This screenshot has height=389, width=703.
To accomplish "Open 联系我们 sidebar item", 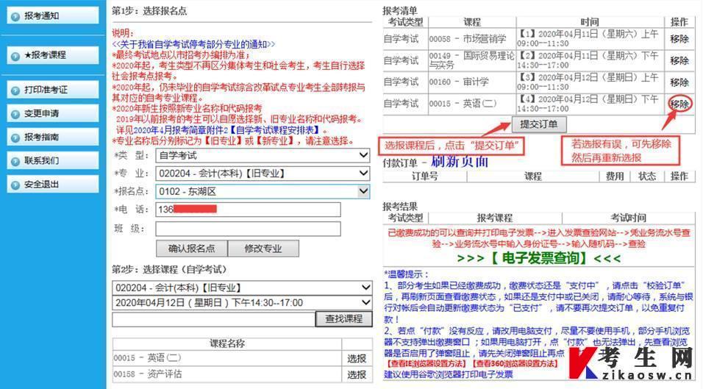I will pos(53,160).
